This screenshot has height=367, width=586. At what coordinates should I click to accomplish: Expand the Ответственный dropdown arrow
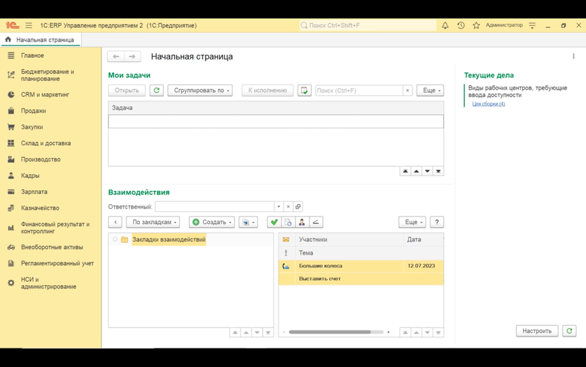pyautogui.click(x=279, y=206)
